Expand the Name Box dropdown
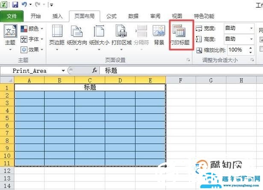 click(63, 71)
